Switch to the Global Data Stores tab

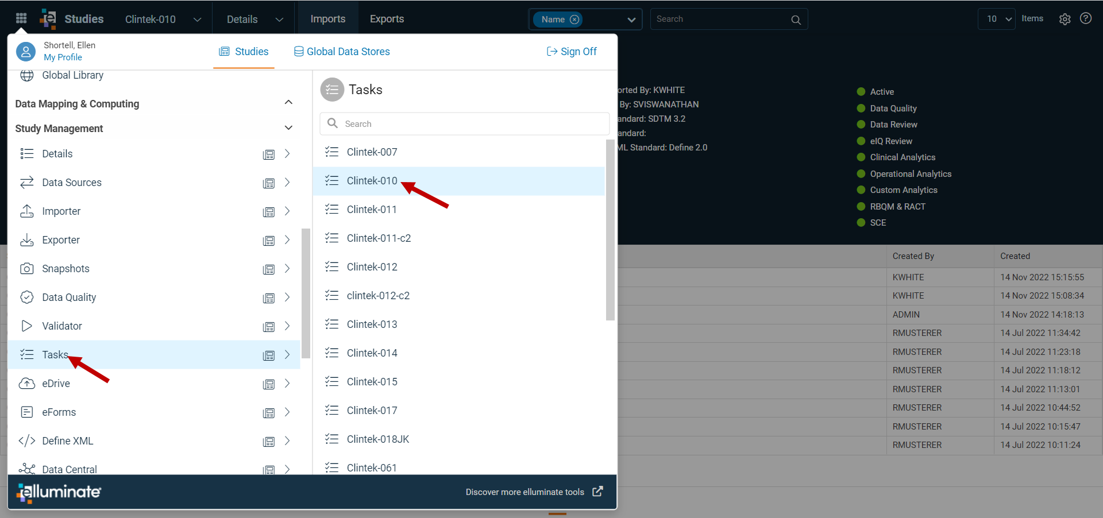[342, 52]
